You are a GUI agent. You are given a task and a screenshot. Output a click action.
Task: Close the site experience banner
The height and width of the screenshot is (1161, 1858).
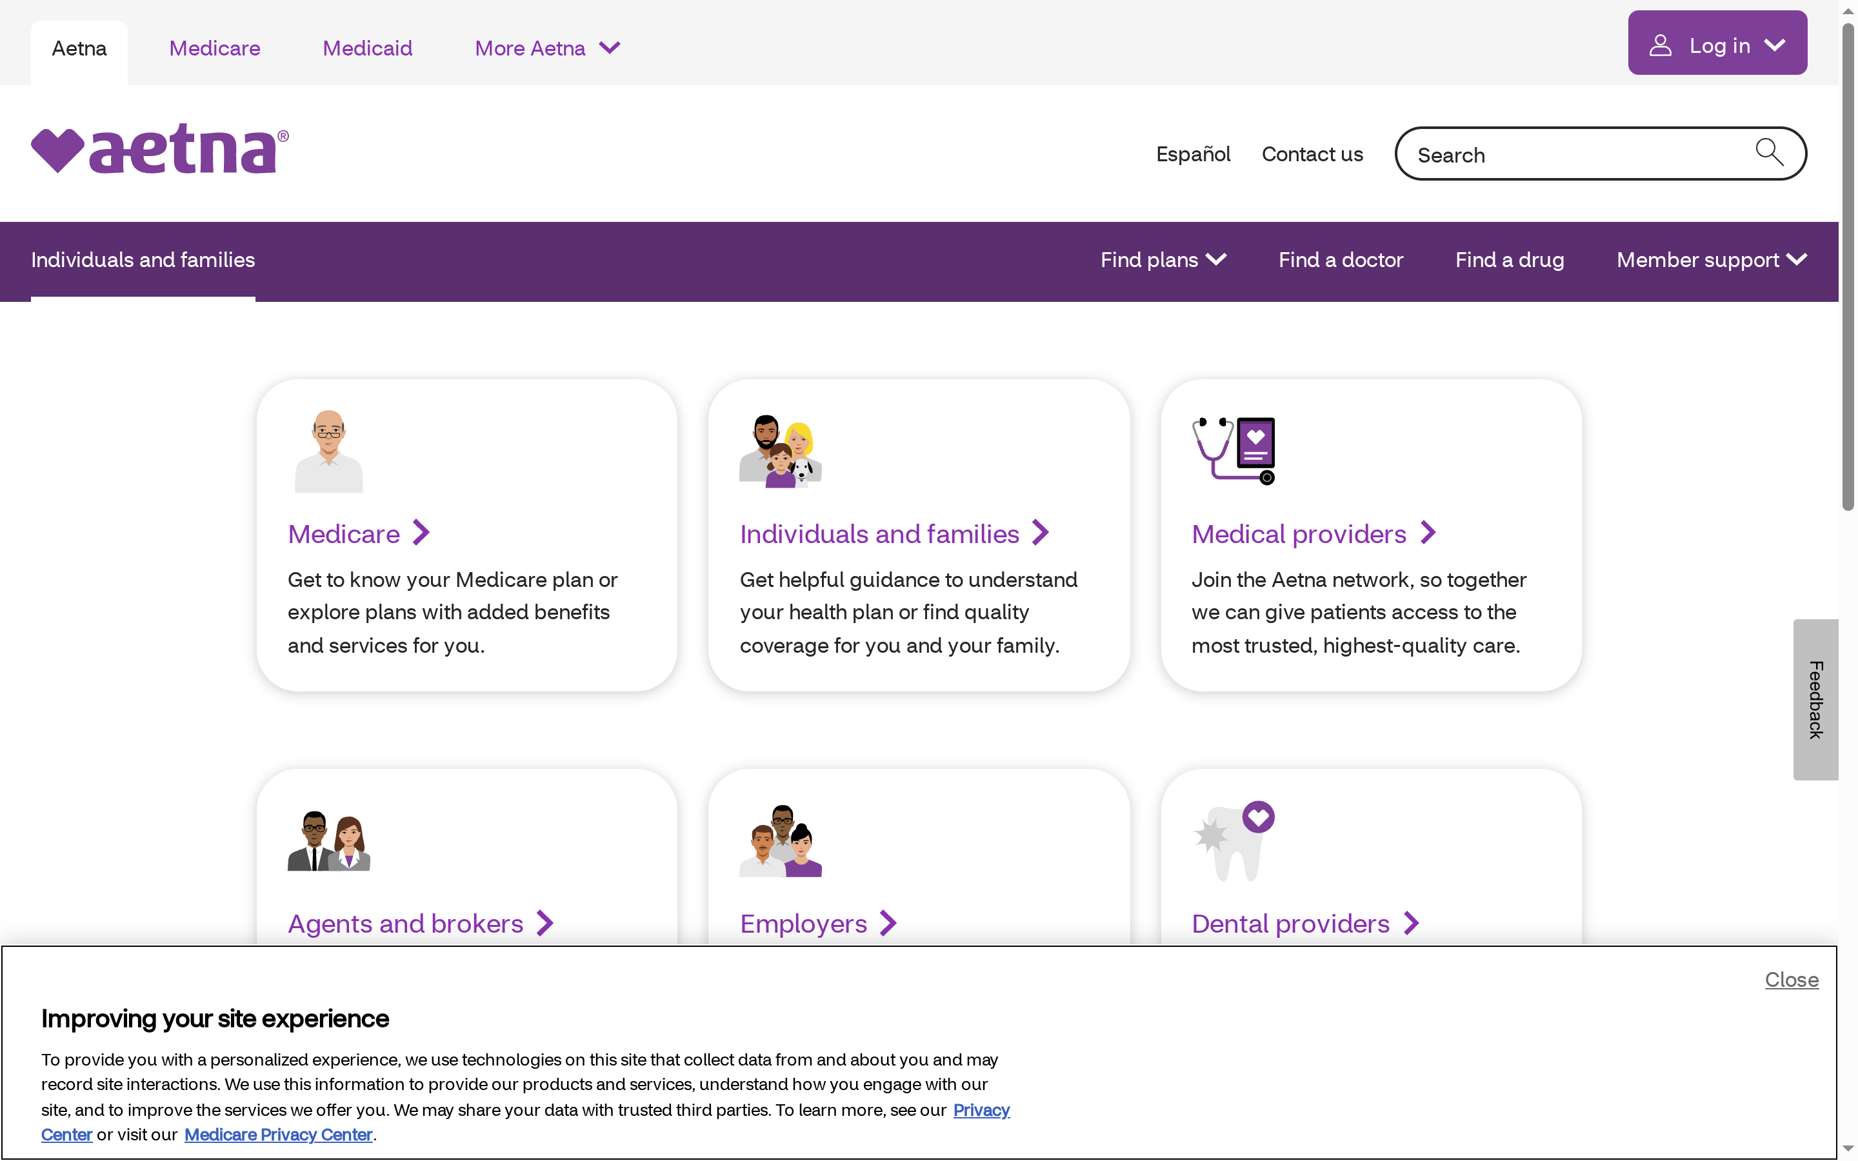pyautogui.click(x=1791, y=979)
